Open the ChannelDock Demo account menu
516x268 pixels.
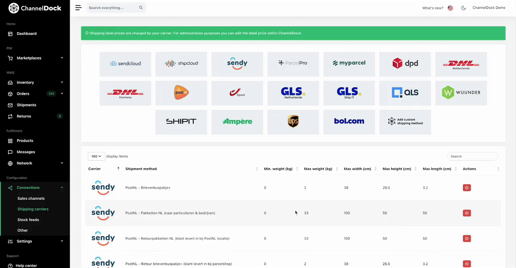point(489,8)
